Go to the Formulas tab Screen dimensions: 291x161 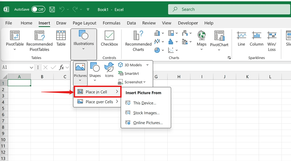(x=112, y=23)
